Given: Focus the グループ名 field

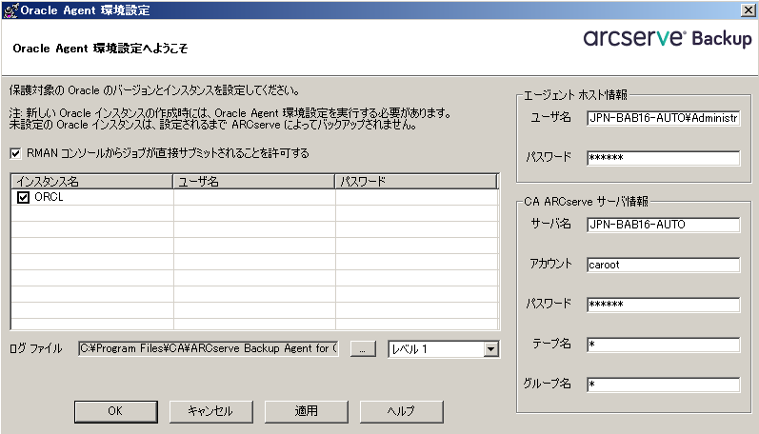Looking at the screenshot, I should pos(663,385).
